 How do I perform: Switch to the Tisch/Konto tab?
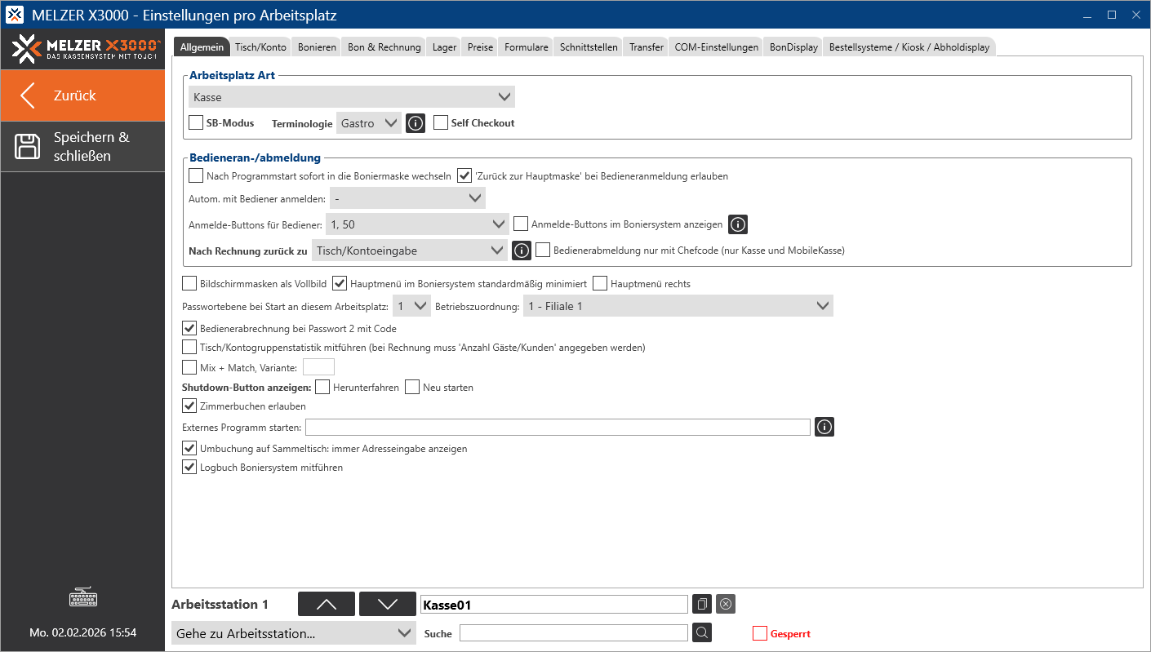[x=260, y=47]
